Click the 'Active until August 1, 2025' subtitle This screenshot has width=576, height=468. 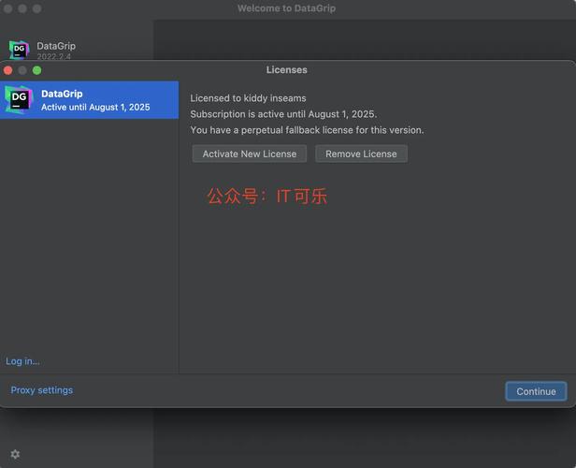[x=95, y=107]
